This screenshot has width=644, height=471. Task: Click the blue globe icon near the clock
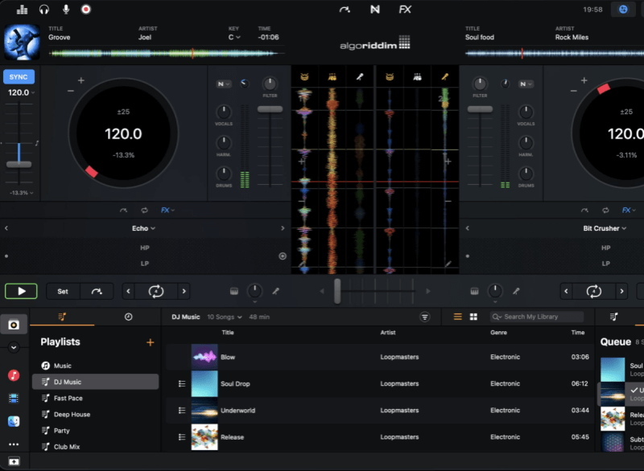point(623,10)
